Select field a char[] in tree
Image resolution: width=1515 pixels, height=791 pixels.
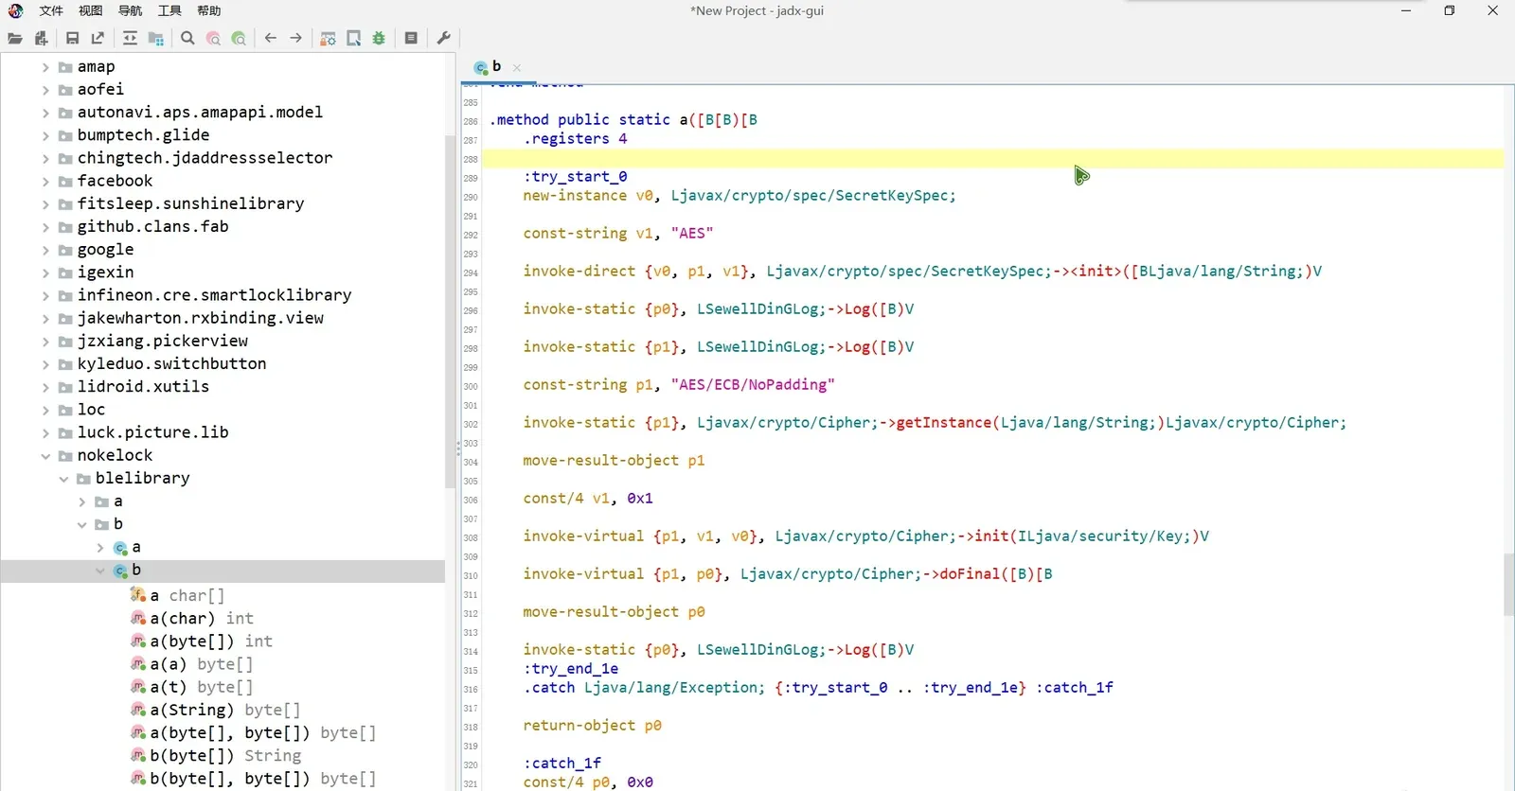tap(178, 596)
